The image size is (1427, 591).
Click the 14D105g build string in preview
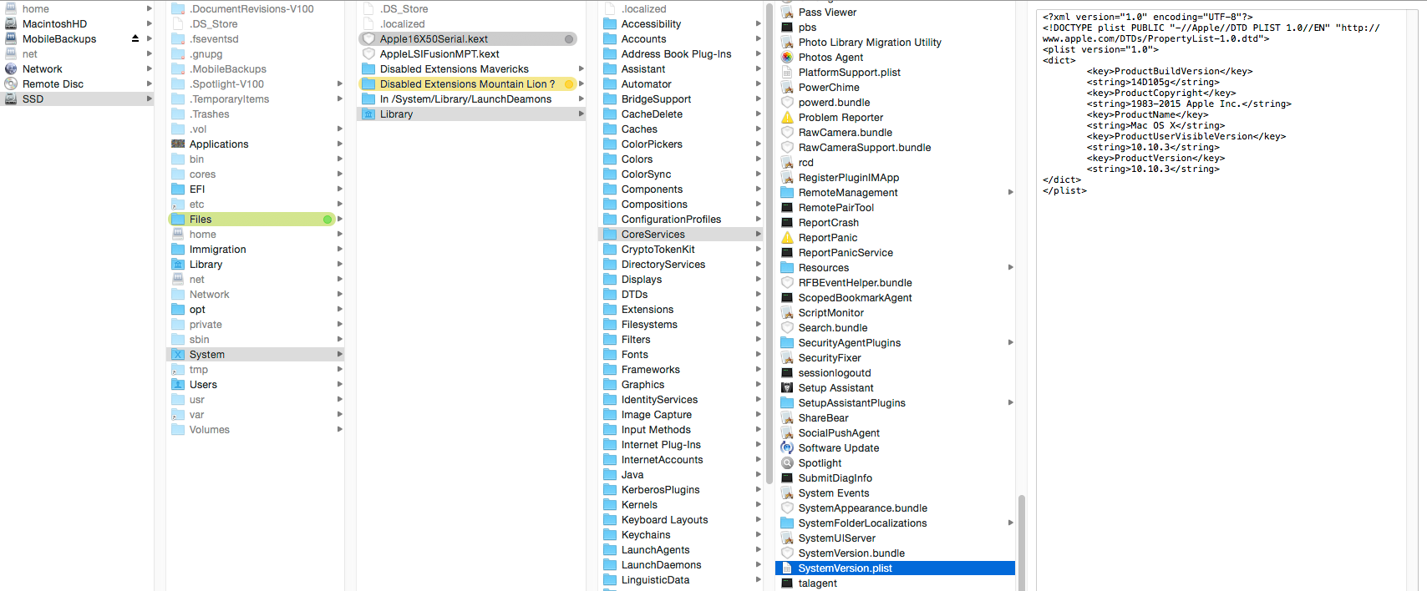click(1152, 83)
